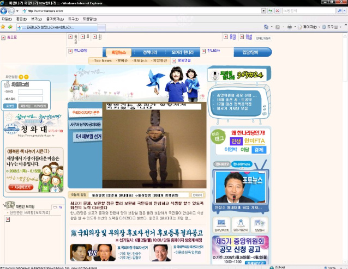Open the 편집 menu
Screen dimensions: 348x269
21,19
